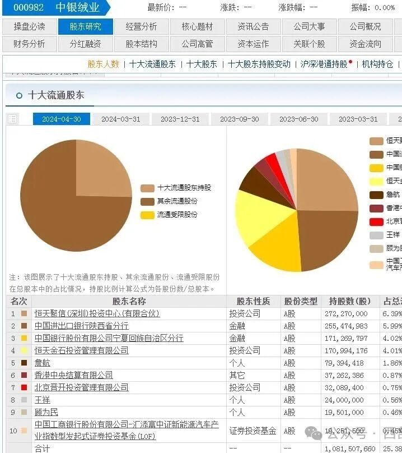View the 股本结构 tab
402x453 pixels.
(142, 44)
